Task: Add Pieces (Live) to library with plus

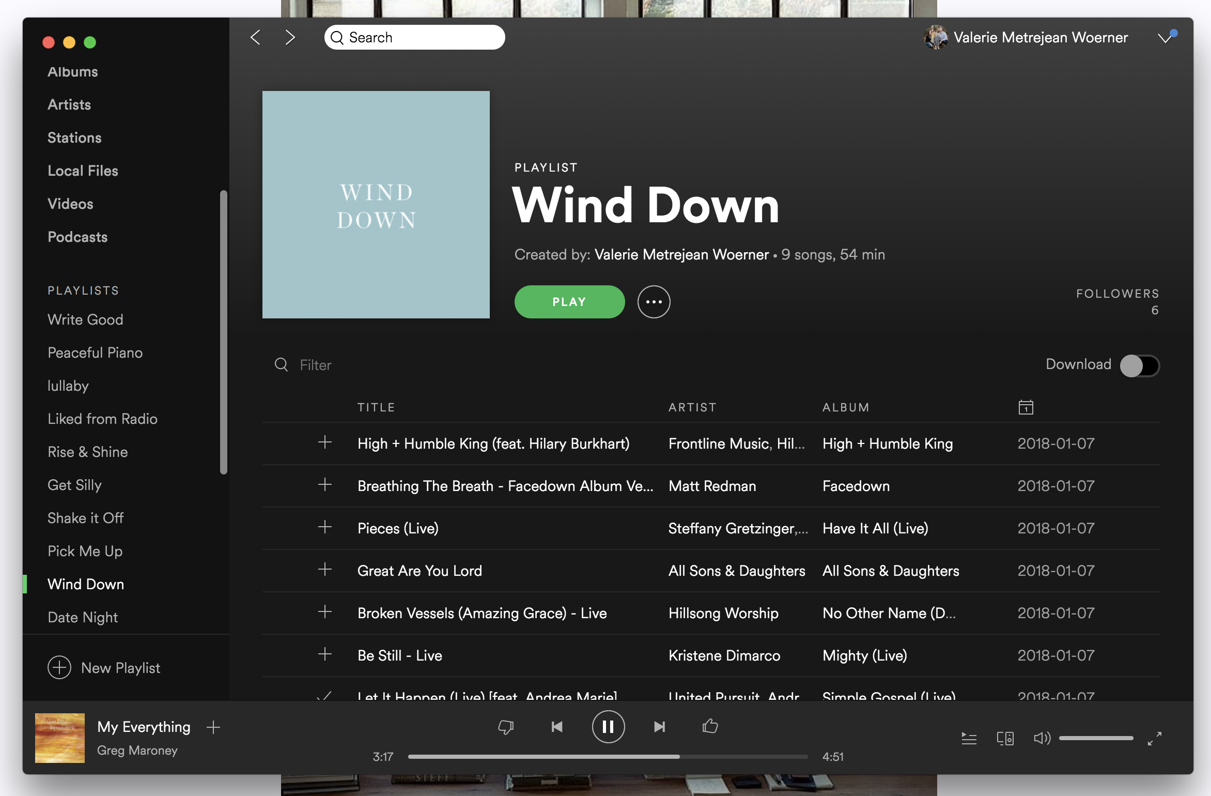Action: coord(325,527)
